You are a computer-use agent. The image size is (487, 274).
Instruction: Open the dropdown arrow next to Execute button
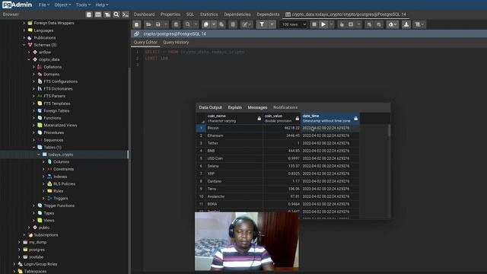tap(332, 24)
